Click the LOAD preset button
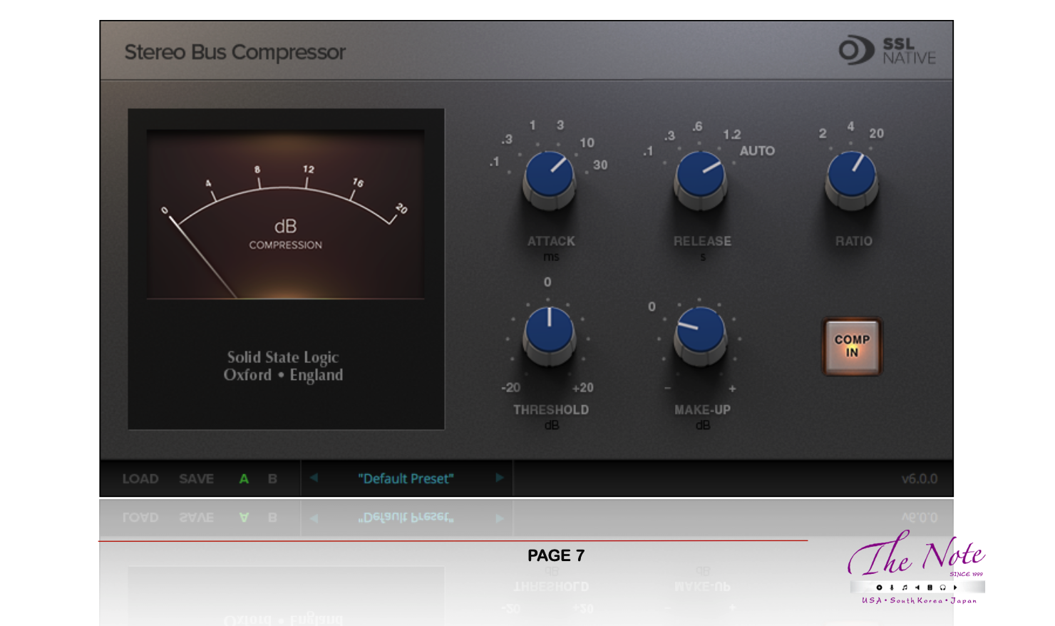 click(140, 478)
